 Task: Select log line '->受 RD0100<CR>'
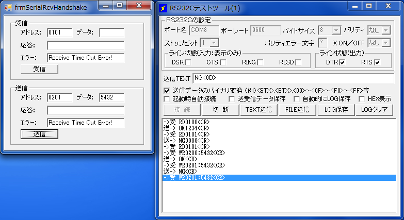click(x=279, y=122)
